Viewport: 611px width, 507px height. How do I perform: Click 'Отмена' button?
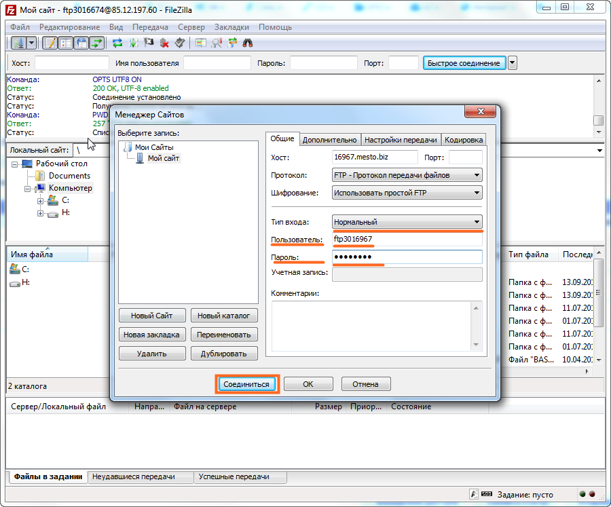click(365, 384)
